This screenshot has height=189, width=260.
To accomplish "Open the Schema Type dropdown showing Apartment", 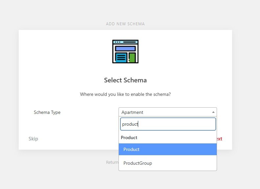I will (164, 112).
